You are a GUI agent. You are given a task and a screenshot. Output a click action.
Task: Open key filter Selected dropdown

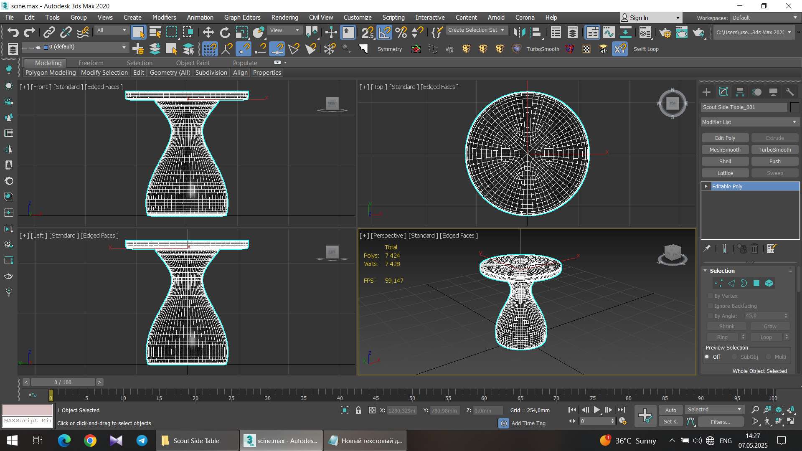click(x=714, y=410)
